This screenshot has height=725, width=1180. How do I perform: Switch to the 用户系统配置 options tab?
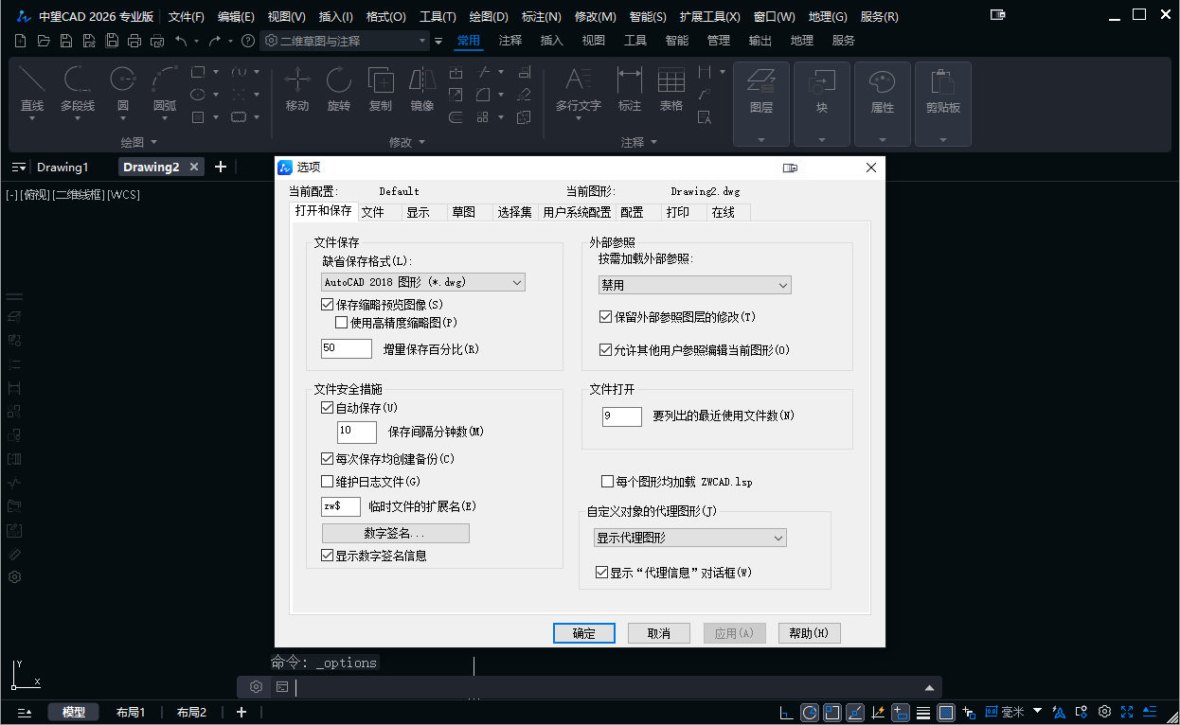[577, 212]
